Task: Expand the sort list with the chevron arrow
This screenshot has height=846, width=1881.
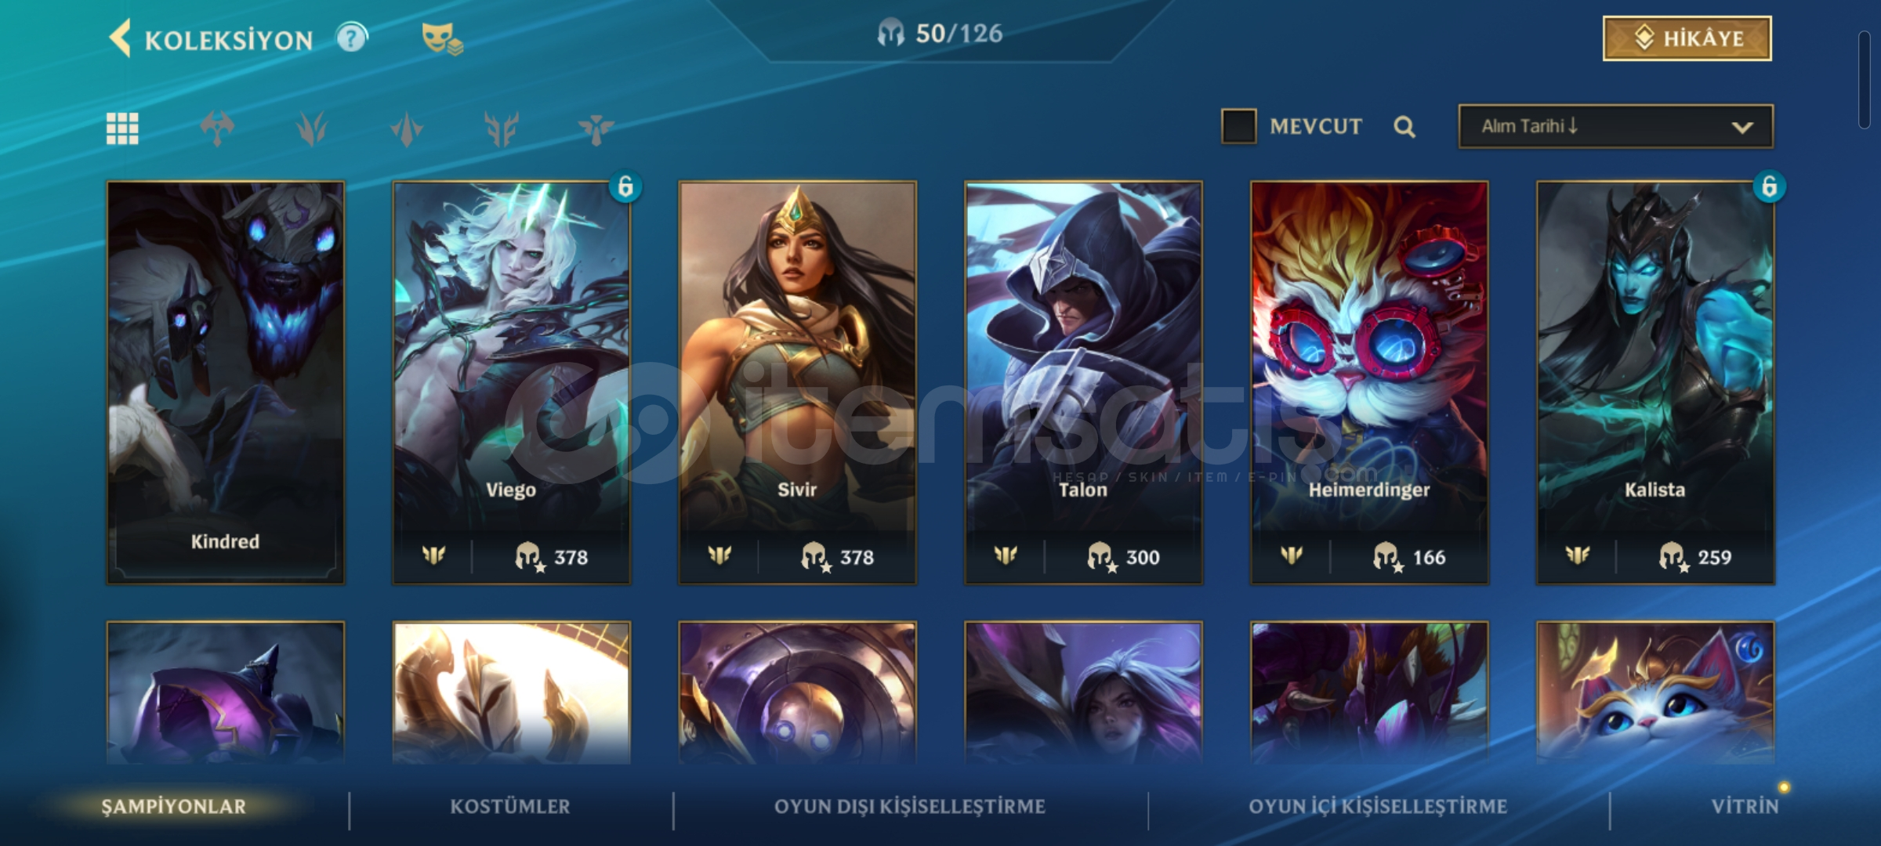Action: pyautogui.click(x=1741, y=128)
